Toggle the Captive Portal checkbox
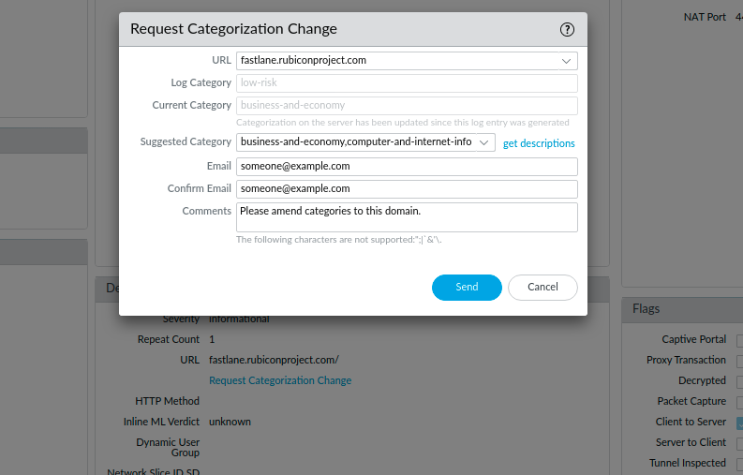 point(739,340)
